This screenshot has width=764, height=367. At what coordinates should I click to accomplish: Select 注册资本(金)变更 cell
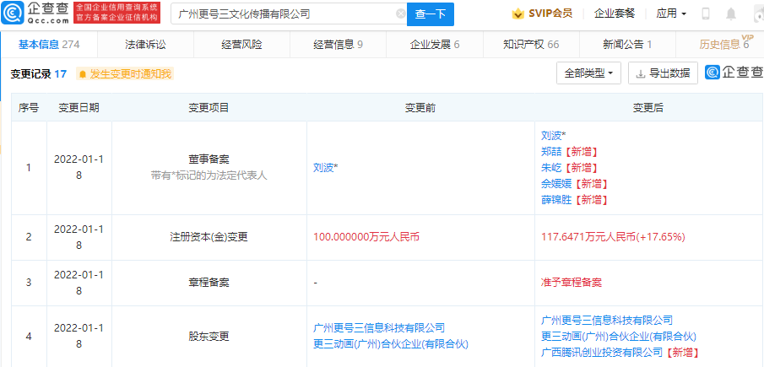(209, 237)
